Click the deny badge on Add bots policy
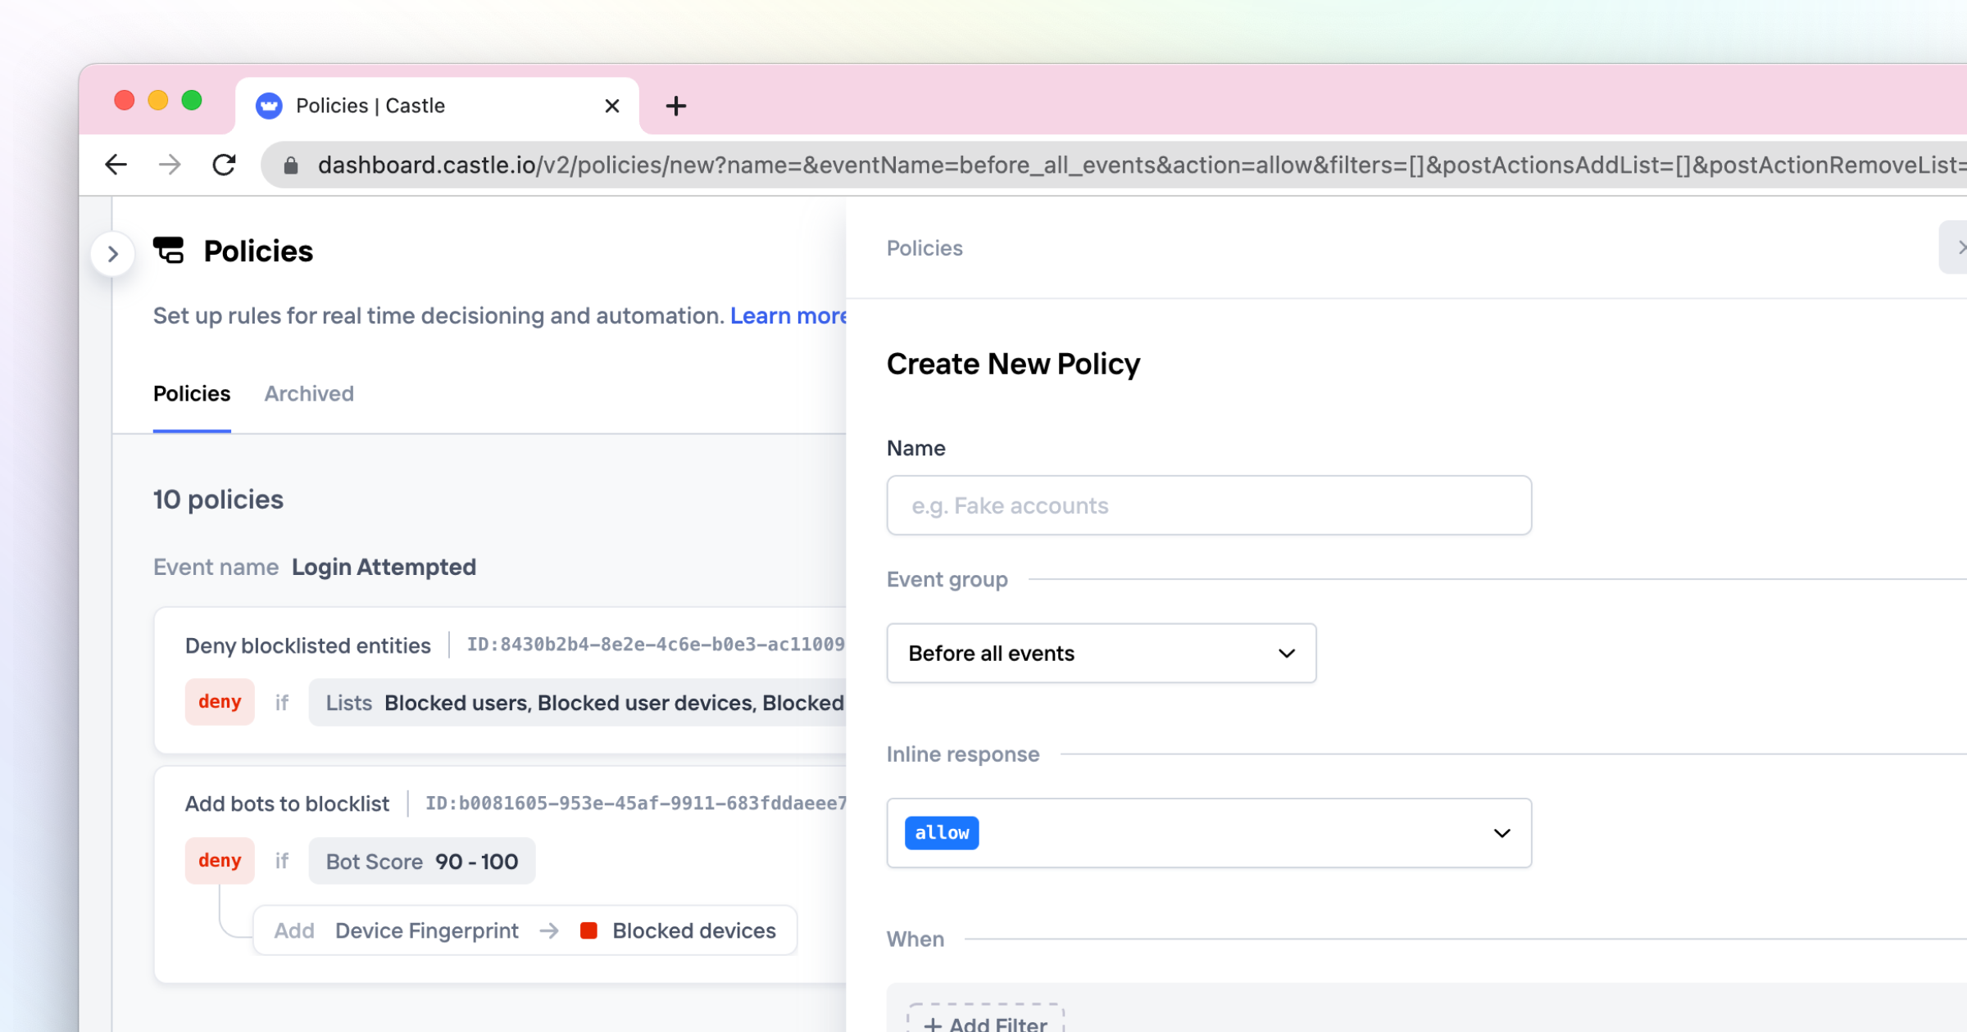1967x1032 pixels. pos(219,861)
